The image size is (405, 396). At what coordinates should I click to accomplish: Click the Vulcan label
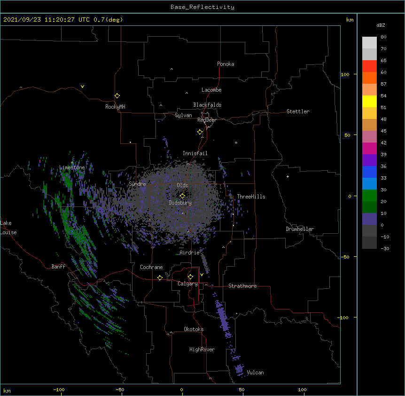tap(255, 372)
